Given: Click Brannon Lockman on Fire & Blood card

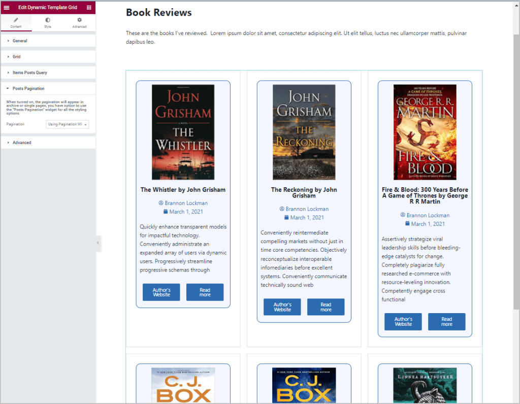Looking at the screenshot, I should click(428, 215).
